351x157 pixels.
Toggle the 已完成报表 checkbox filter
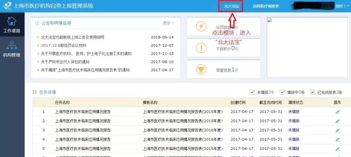(x=312, y=92)
